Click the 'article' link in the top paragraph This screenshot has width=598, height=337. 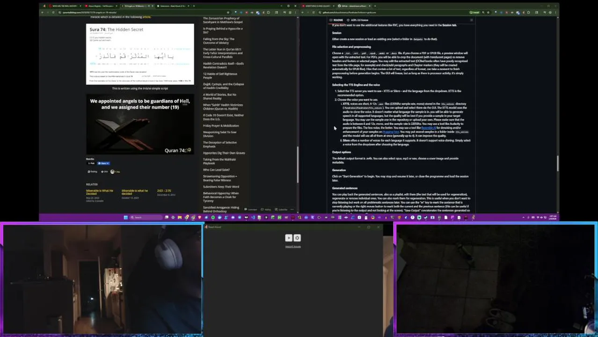pos(146,17)
